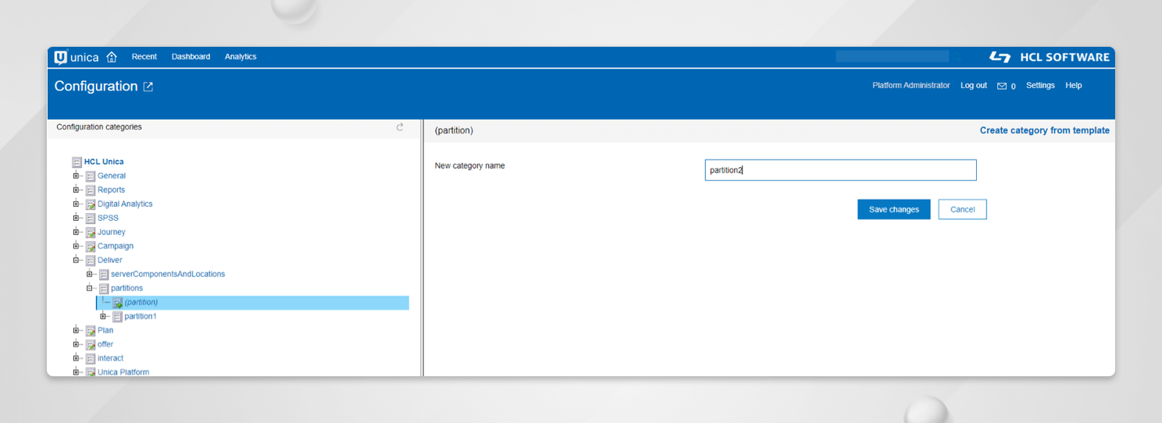Open the Recent menu
The width and height of the screenshot is (1162, 423).
(144, 57)
